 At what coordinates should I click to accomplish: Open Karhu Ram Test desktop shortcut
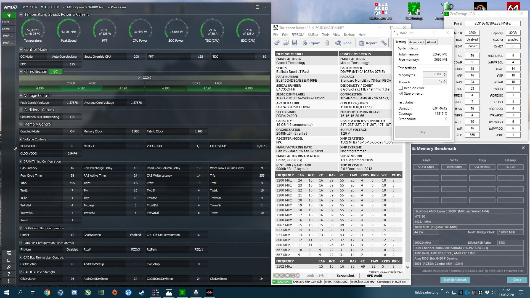381,11
